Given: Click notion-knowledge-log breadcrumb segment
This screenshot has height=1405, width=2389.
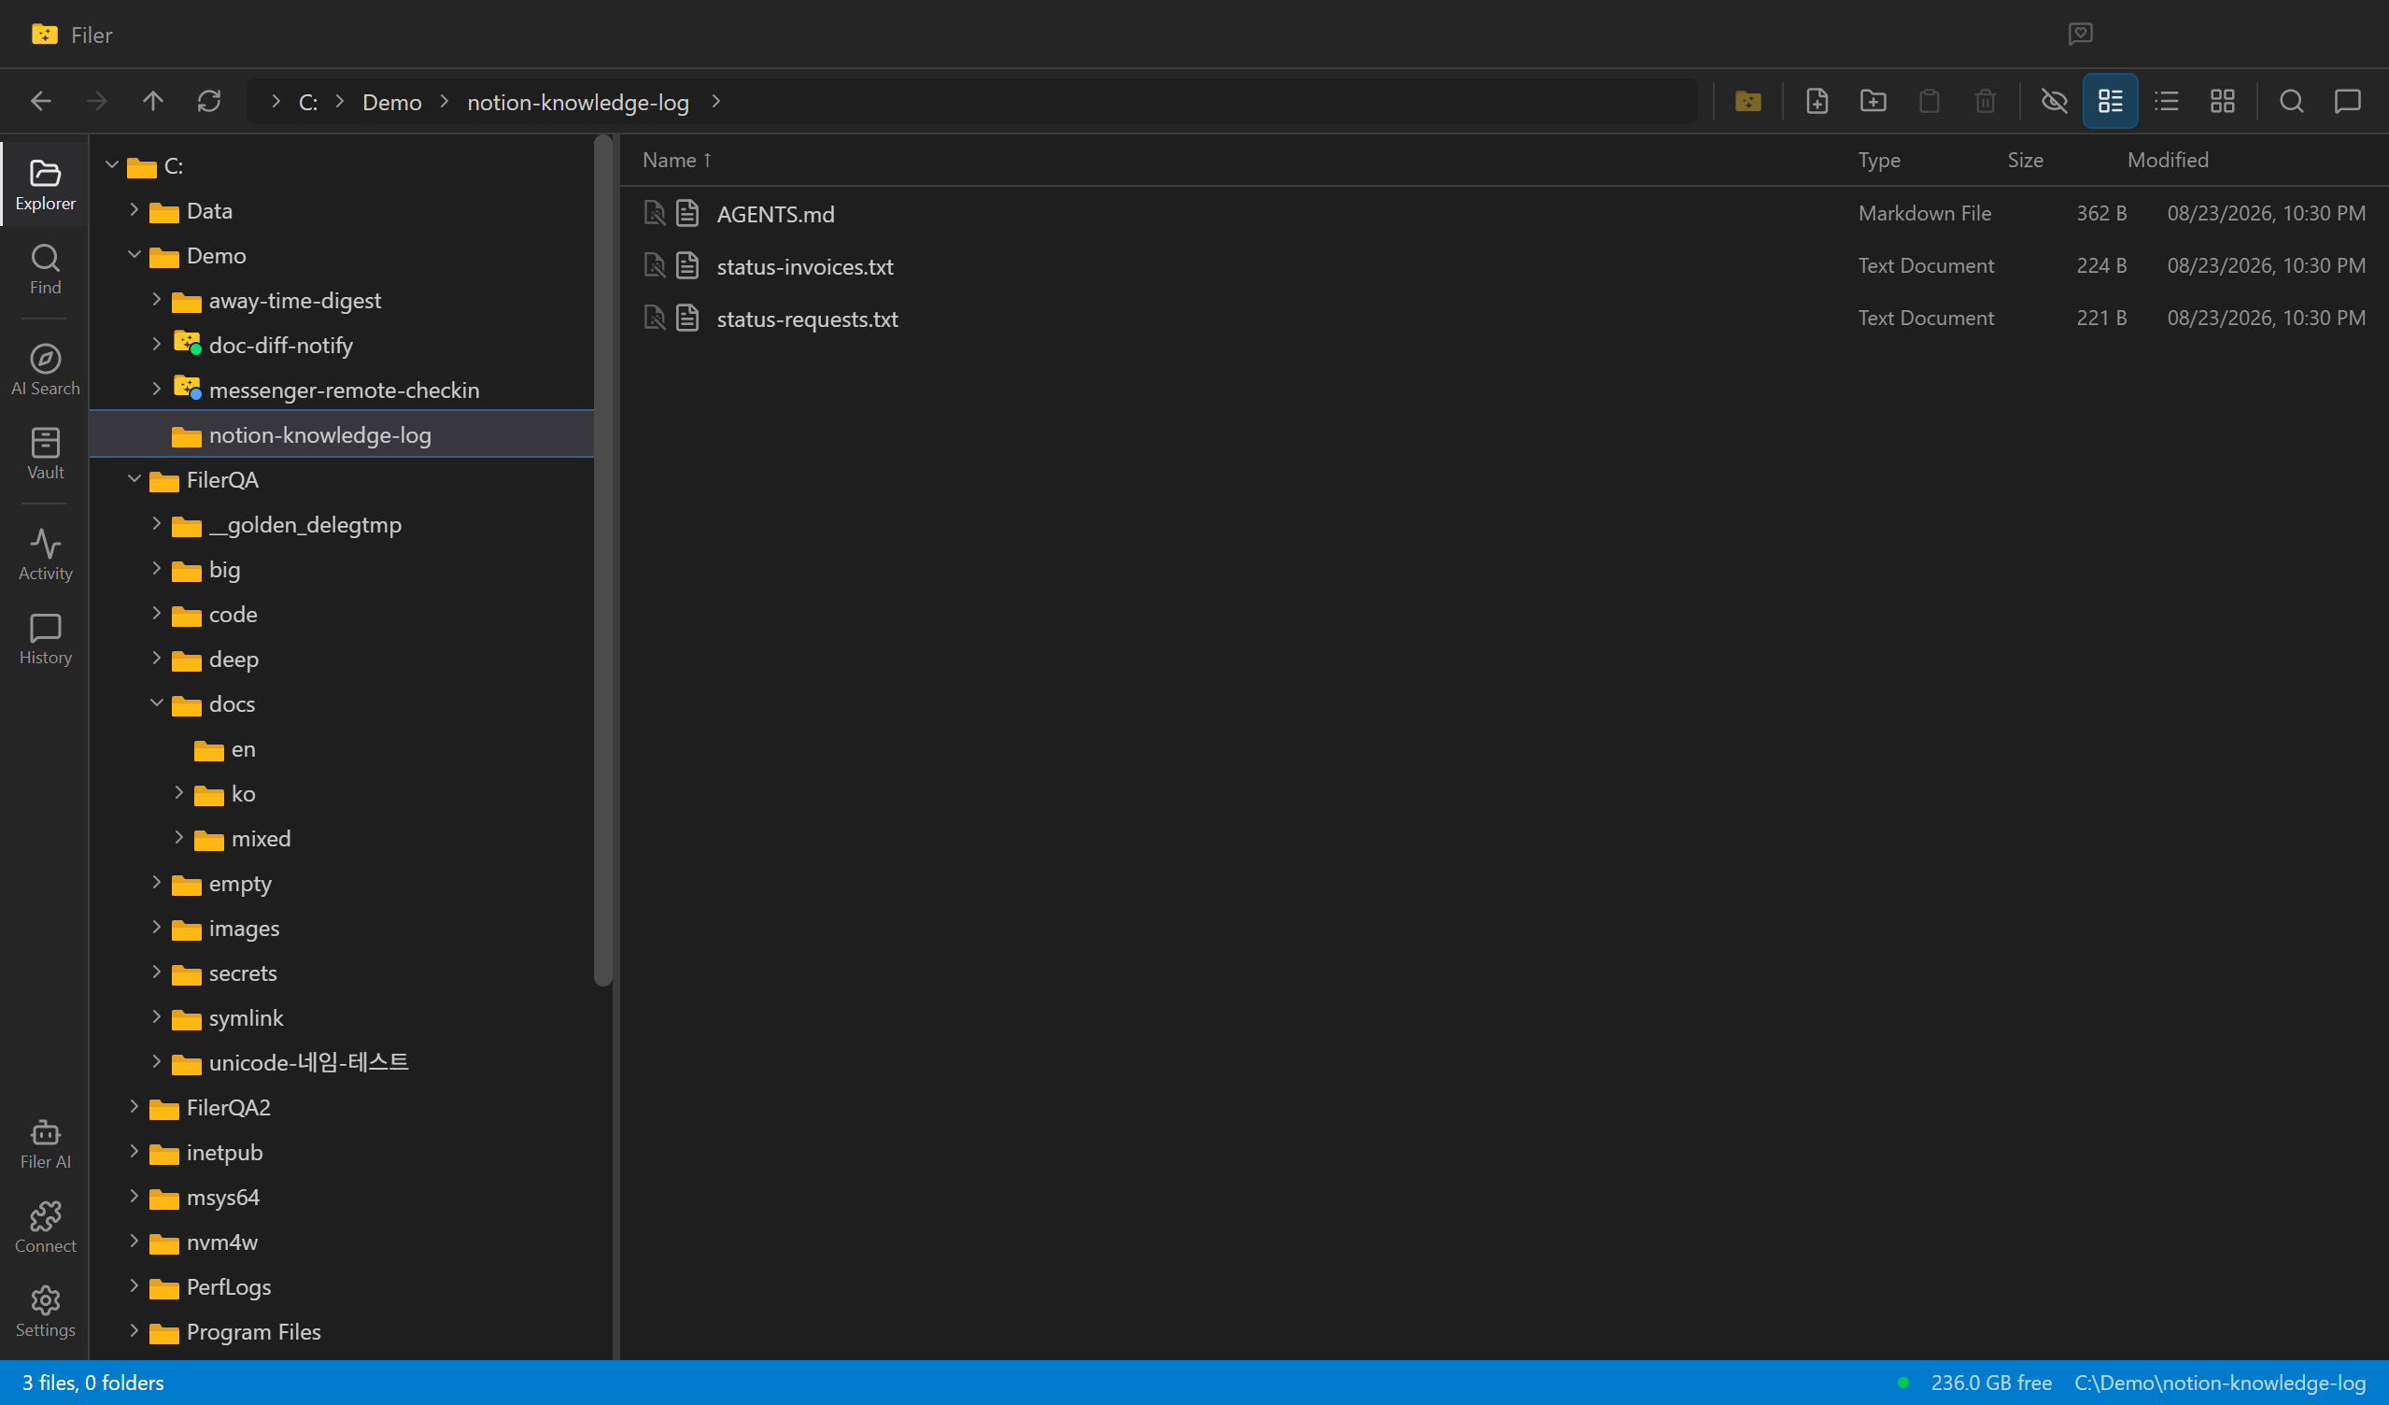Looking at the screenshot, I should [577, 102].
